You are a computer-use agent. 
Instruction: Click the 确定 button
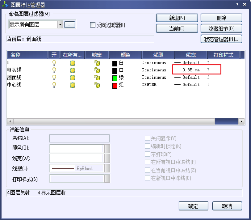(x=193, y=206)
